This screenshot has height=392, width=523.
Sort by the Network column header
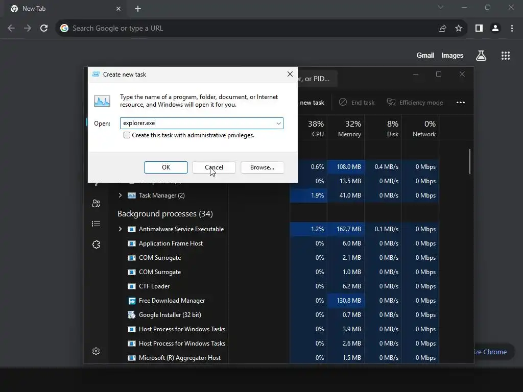(x=421, y=128)
